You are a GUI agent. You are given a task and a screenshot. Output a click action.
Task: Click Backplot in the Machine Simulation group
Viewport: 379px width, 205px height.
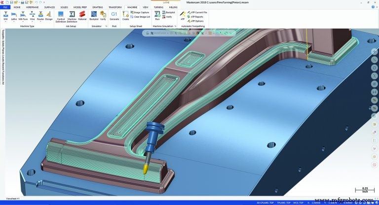(x=168, y=12)
